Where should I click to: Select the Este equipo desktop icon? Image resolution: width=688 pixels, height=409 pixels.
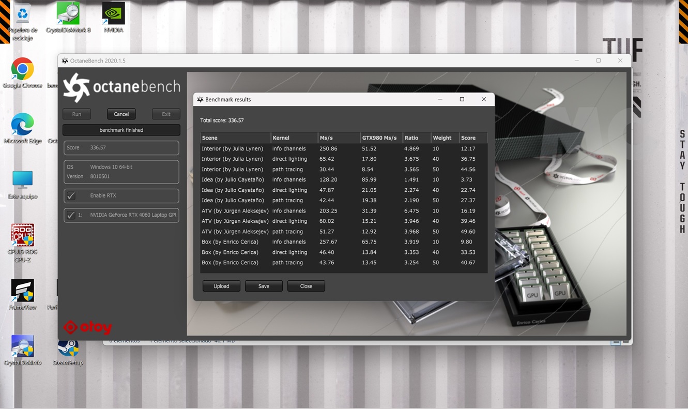[x=22, y=180]
